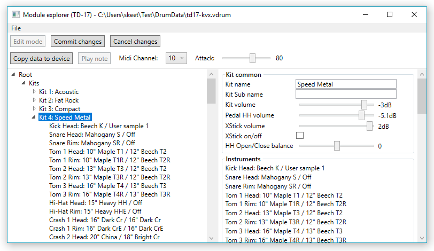Collapse Kit 4: Speed Metal node

coord(34,117)
